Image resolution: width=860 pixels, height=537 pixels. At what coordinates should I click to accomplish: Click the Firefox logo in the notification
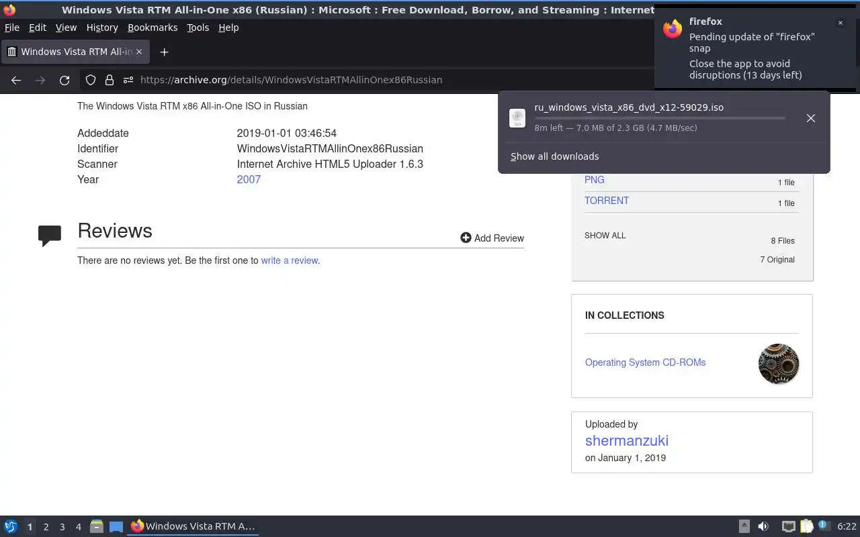tap(673, 29)
